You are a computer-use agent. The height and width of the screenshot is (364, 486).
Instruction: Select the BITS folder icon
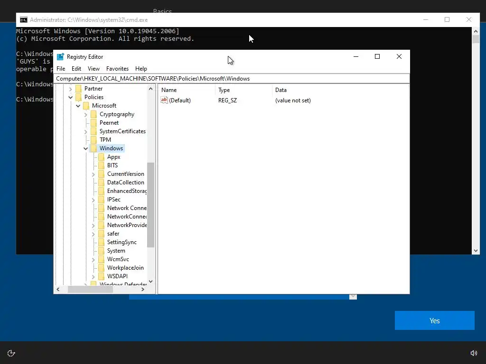pyautogui.click(x=102, y=165)
